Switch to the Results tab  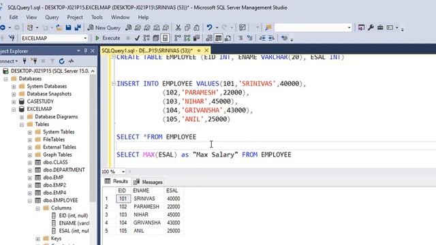point(116,182)
